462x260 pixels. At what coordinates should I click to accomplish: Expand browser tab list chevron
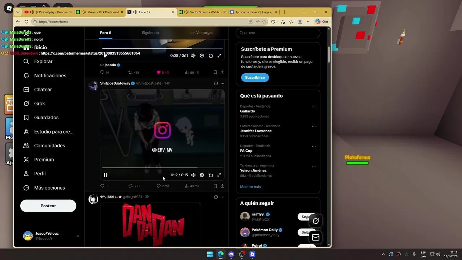pyautogui.click(x=18, y=12)
